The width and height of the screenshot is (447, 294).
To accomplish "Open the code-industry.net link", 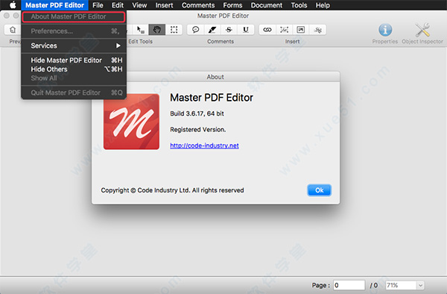I will tap(204, 146).
